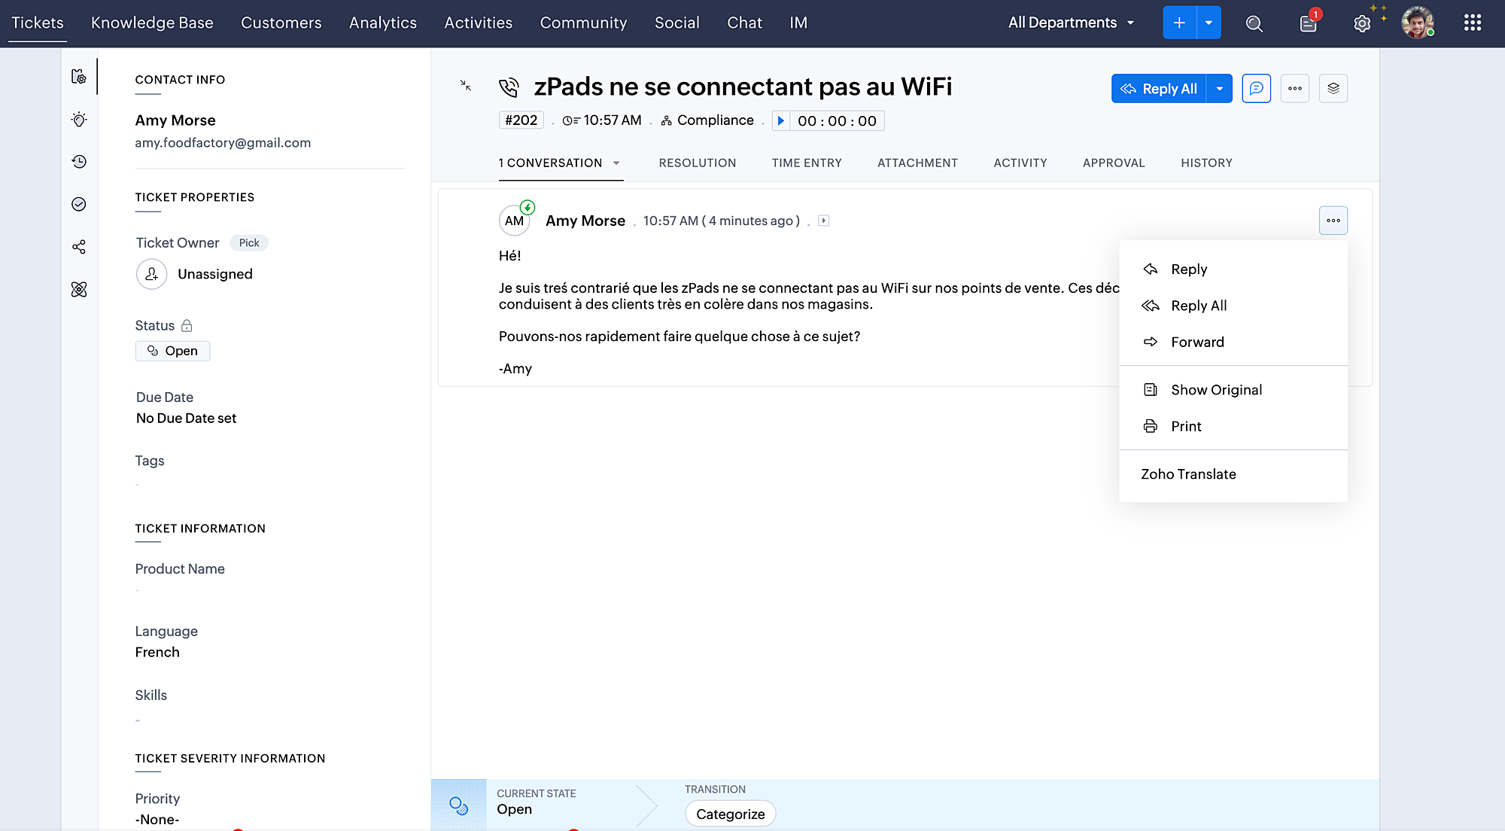The width and height of the screenshot is (1505, 831).
Task: Open the notifications icon with red badge
Action: (1309, 23)
